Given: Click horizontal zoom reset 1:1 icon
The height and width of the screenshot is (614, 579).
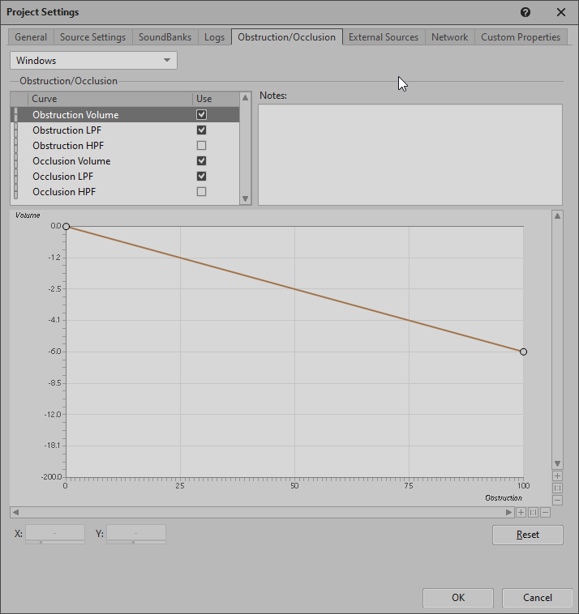Looking at the screenshot, I should point(533,512).
